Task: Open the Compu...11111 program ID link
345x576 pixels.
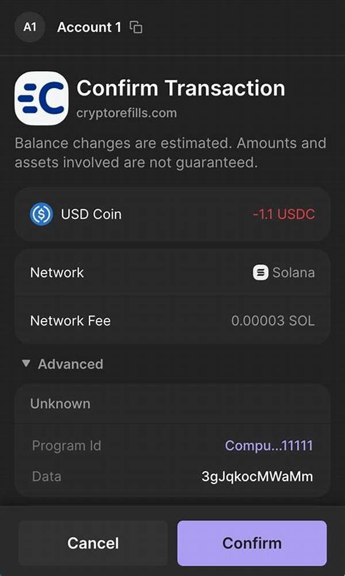Action: click(x=269, y=445)
